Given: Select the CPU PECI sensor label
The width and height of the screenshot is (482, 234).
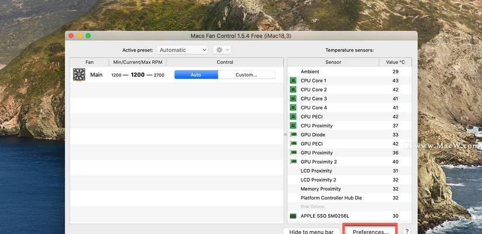Looking at the screenshot, I should 311,116.
